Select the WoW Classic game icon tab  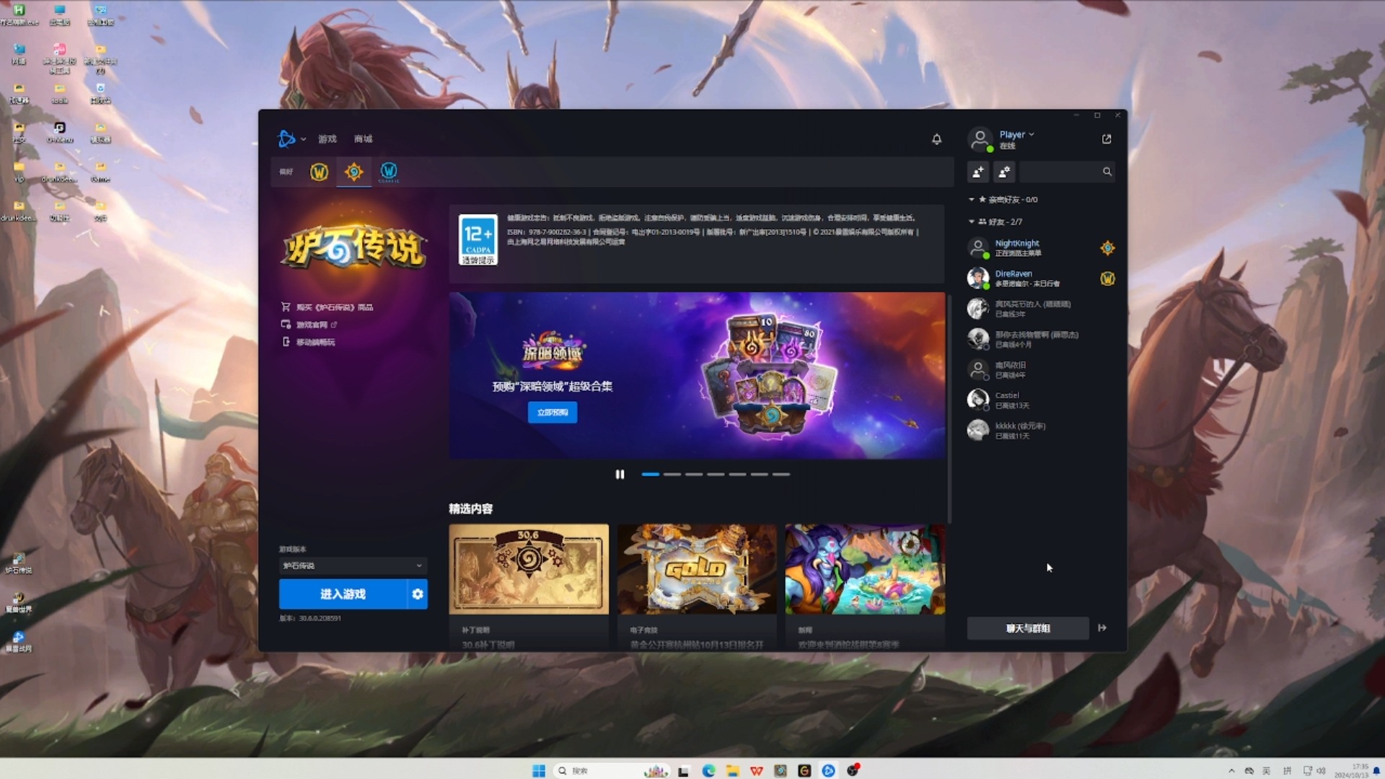pos(389,172)
